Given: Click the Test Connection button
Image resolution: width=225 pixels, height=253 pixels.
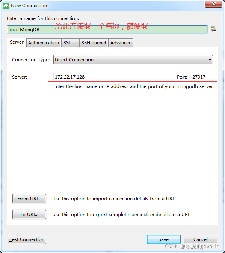Looking at the screenshot, I should (x=27, y=239).
